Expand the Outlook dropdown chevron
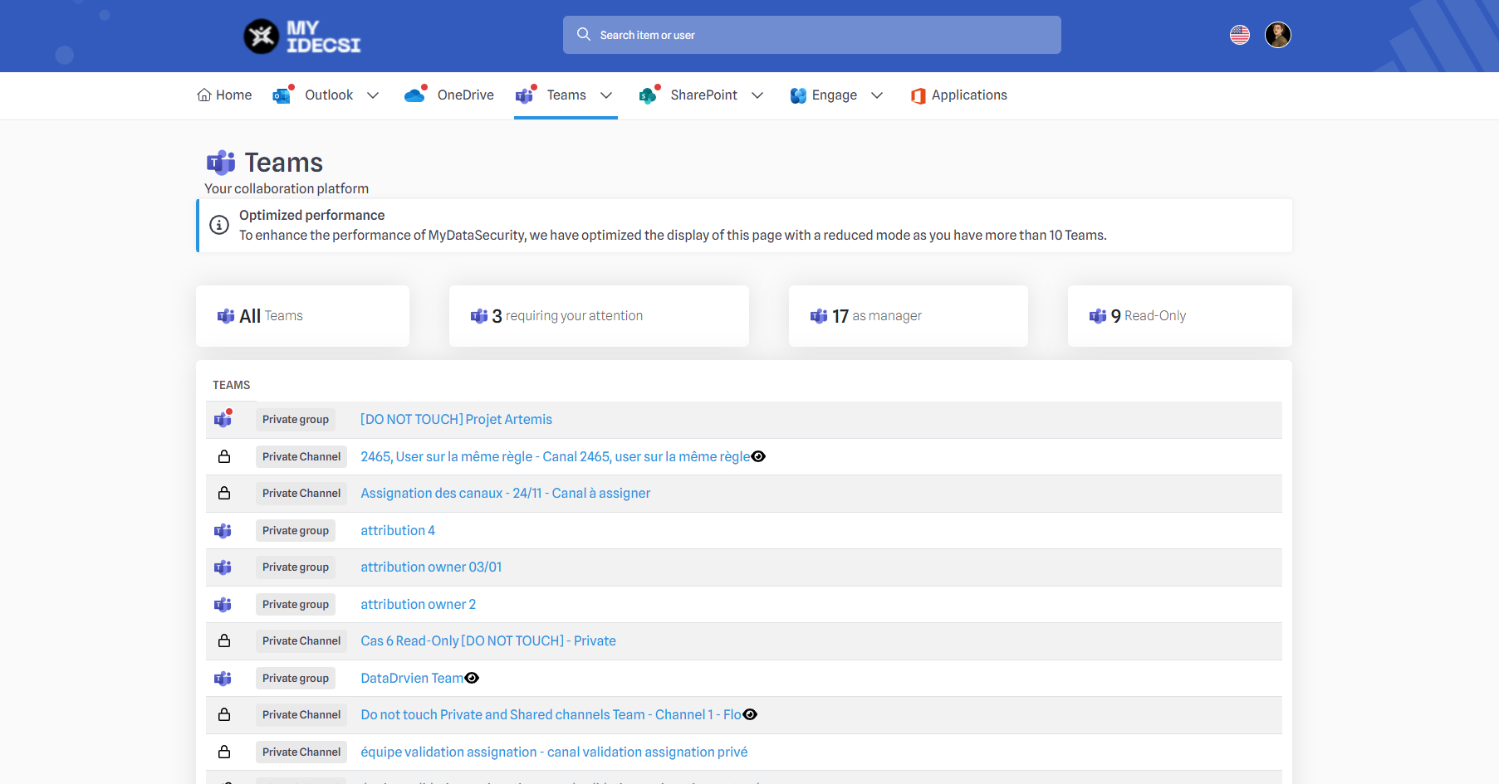The height and width of the screenshot is (784, 1499). [373, 95]
